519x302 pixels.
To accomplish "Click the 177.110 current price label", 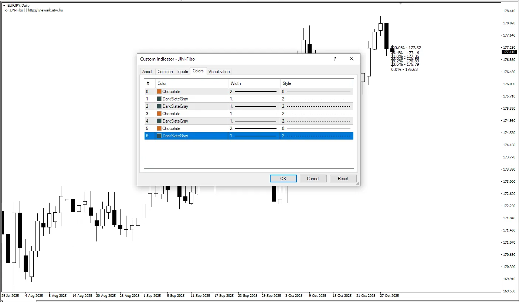I will click(509, 52).
